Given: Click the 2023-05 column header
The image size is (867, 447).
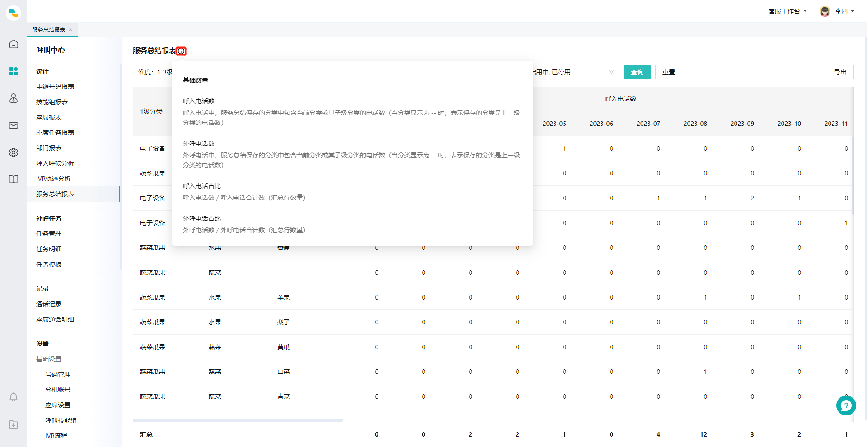Looking at the screenshot, I should 554,124.
